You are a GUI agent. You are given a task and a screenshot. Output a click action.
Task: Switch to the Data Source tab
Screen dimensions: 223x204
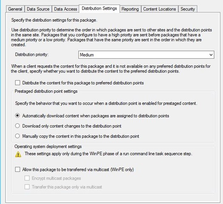pyautogui.click(x=38, y=9)
